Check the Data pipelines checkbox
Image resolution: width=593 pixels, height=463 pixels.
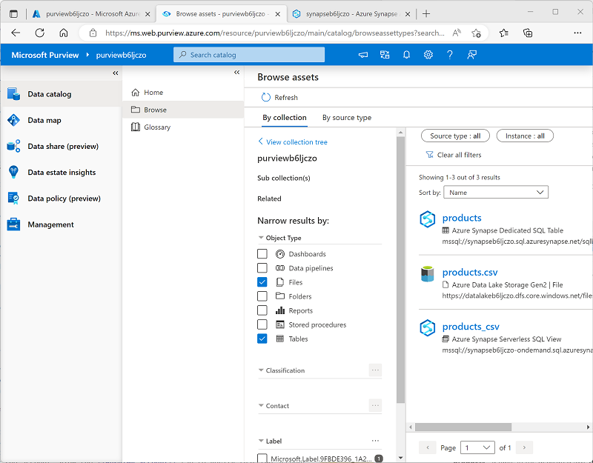pos(262,268)
